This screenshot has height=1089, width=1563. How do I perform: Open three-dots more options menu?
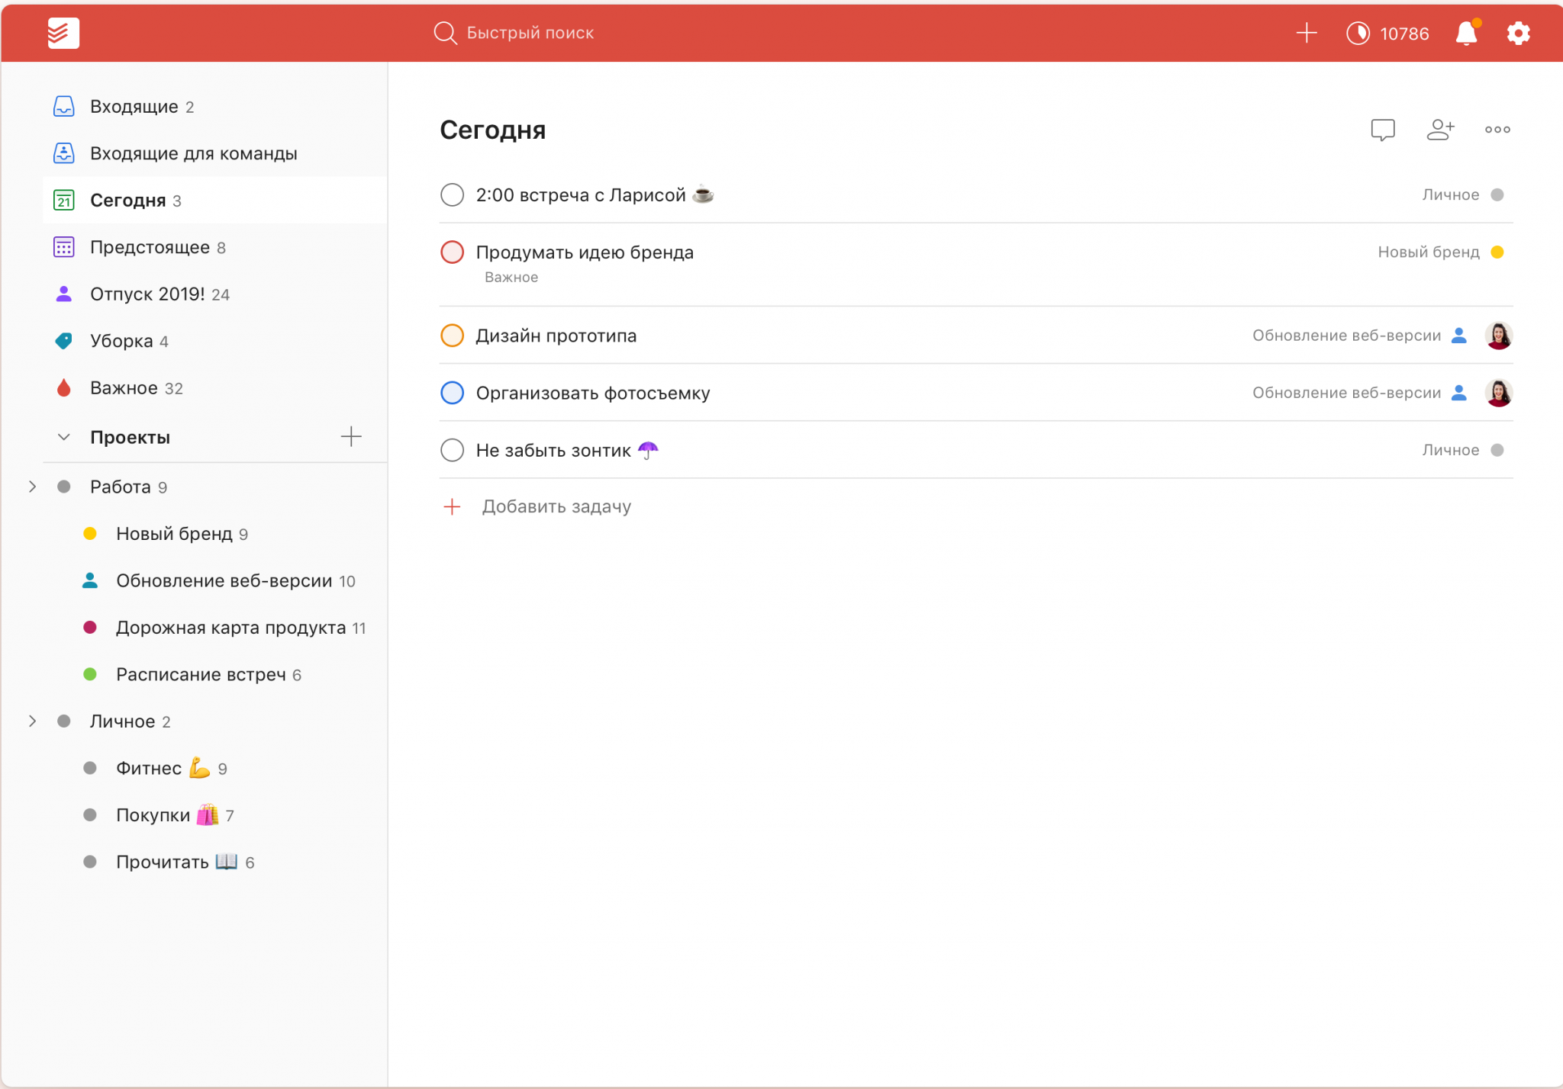coord(1497,130)
